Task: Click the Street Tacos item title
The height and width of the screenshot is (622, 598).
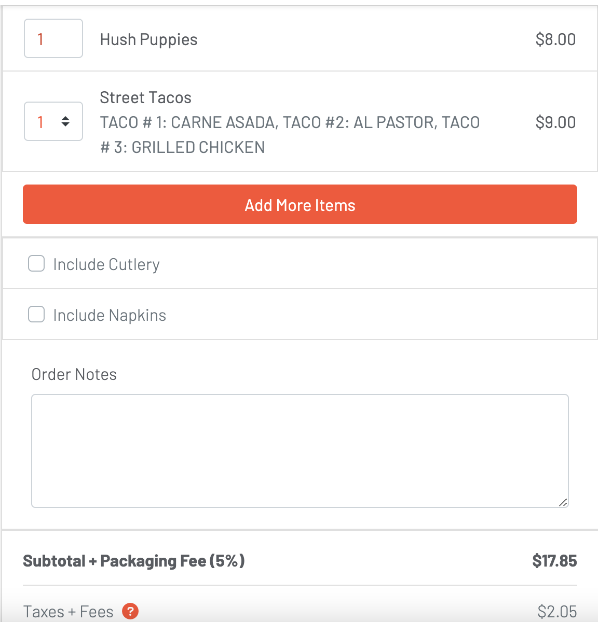Action: coord(145,97)
